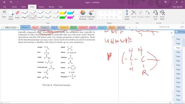Click vertical scrollbar down arrow
The image size is (185, 104).
tap(173, 100)
